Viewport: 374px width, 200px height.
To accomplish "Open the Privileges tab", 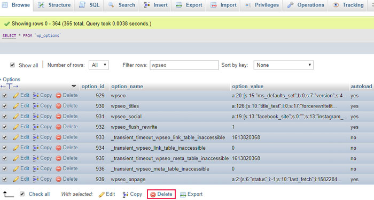I will coord(261,5).
